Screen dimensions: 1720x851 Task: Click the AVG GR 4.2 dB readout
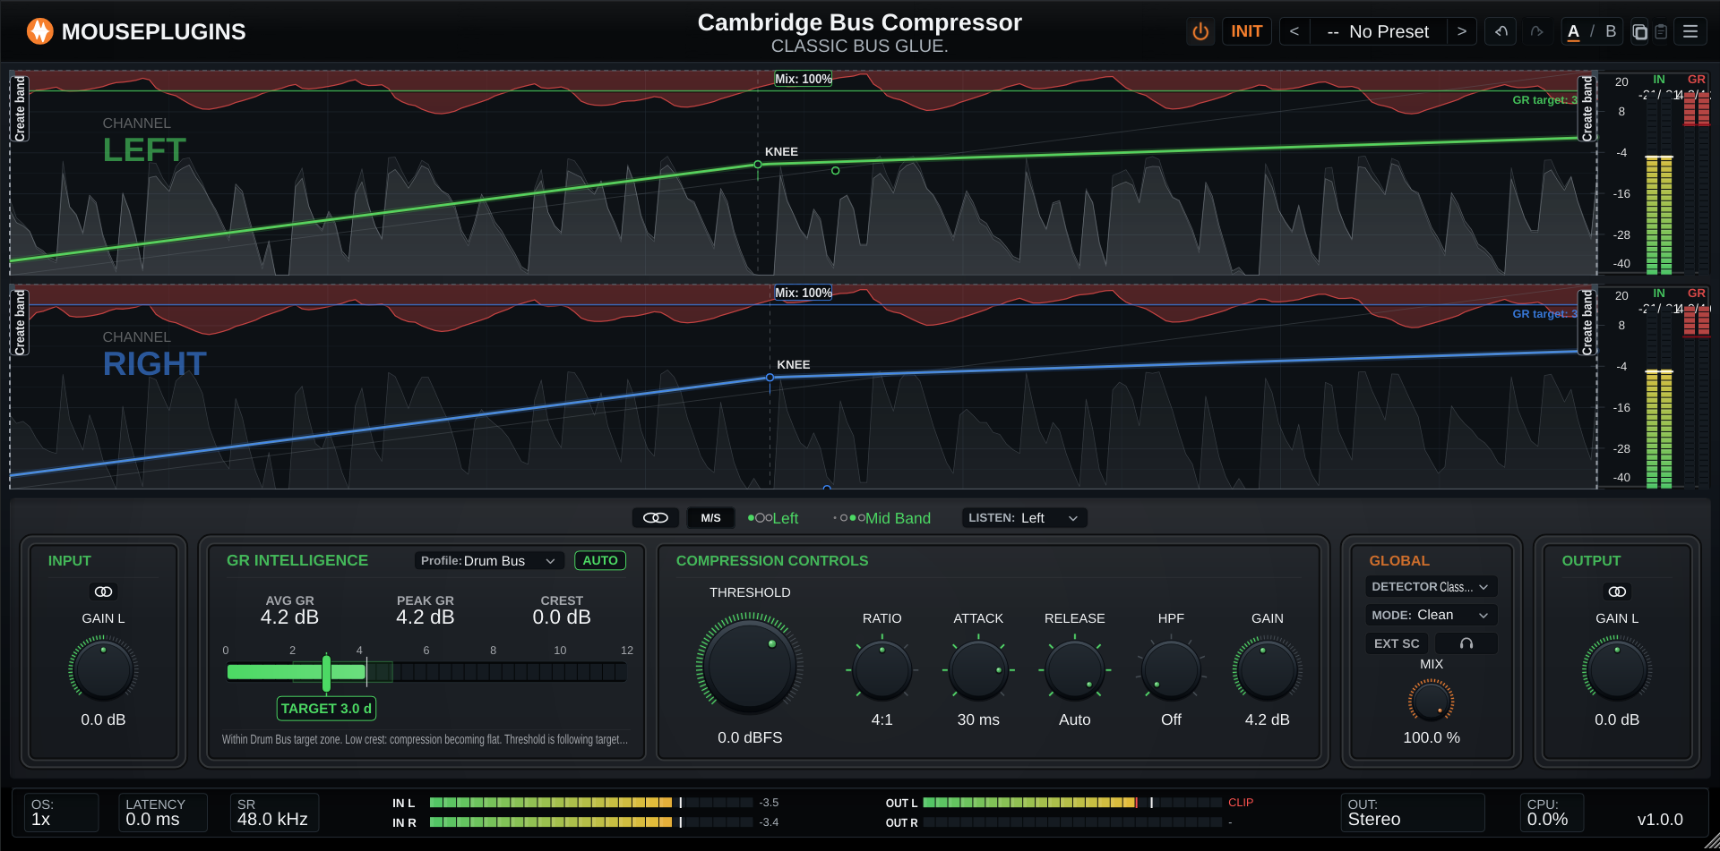289,610
